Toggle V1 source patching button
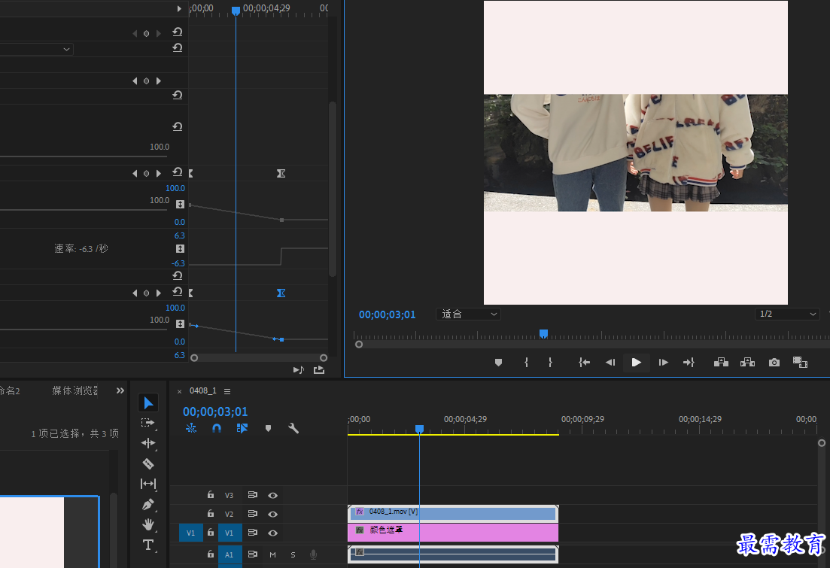 click(190, 533)
